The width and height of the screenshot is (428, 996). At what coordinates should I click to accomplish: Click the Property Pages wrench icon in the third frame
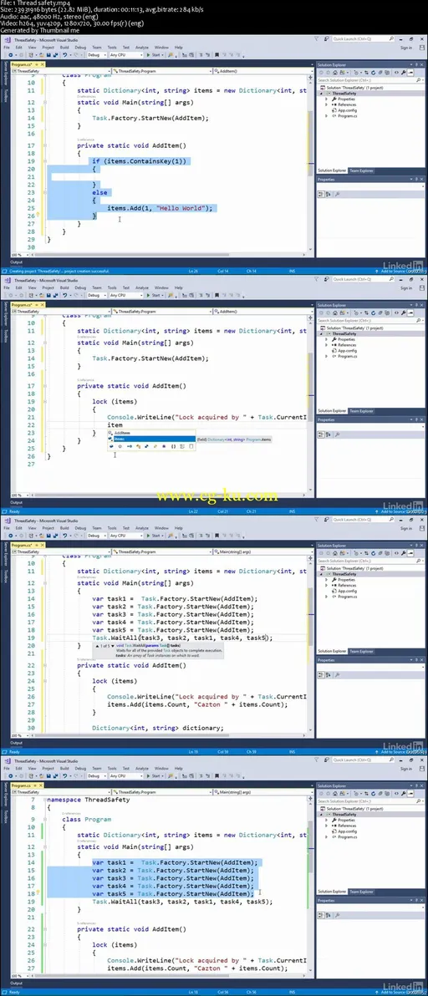coord(337,674)
